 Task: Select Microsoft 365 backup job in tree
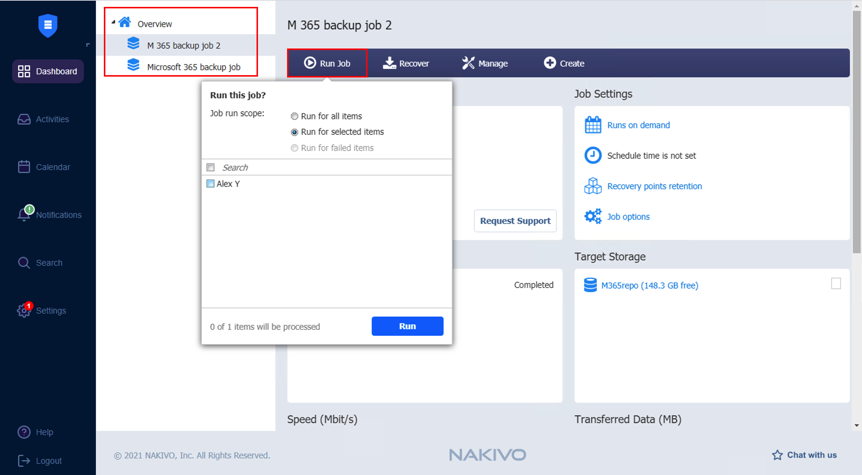(193, 67)
